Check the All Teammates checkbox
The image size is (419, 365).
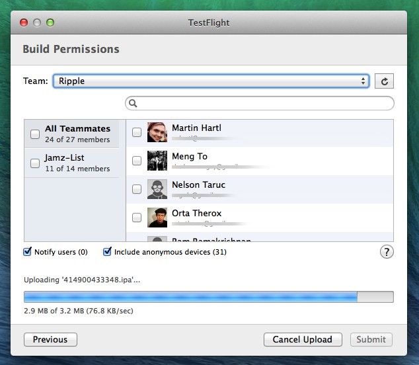pyautogui.click(x=35, y=134)
